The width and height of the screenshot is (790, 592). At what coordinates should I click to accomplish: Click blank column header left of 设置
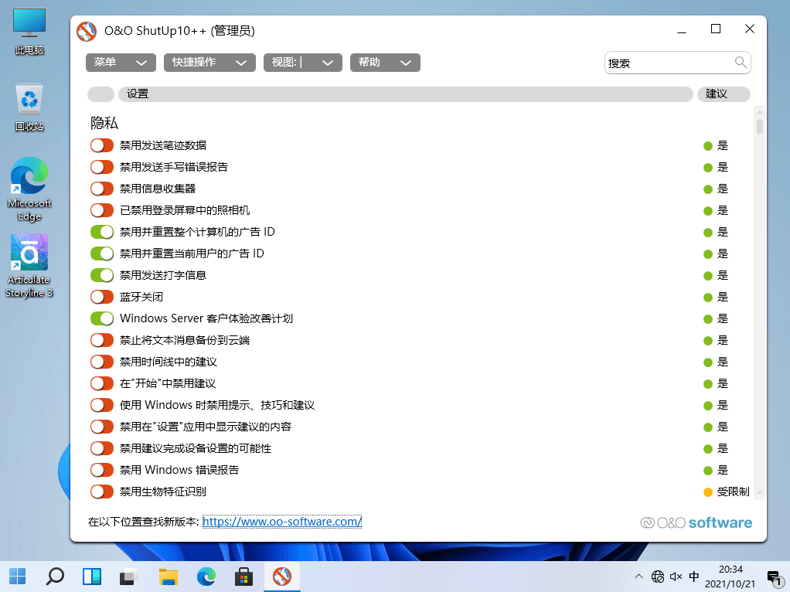(100, 94)
